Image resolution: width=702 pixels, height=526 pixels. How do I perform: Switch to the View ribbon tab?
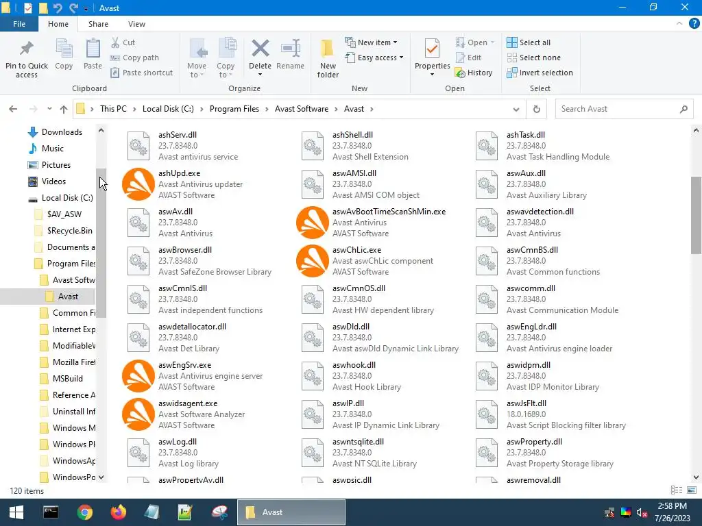point(136,24)
